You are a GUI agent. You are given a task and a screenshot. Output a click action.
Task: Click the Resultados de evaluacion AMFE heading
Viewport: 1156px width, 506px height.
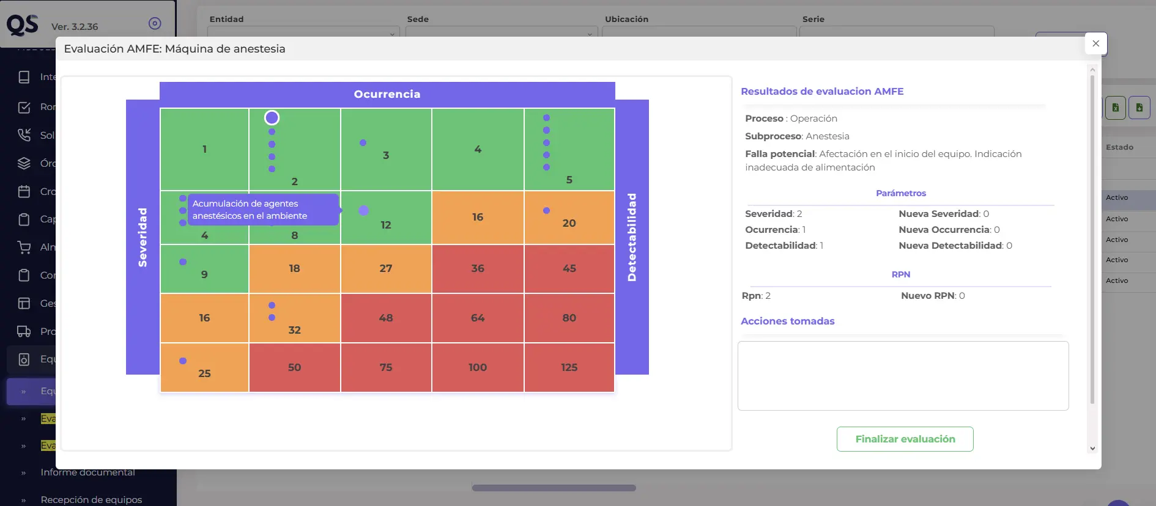[822, 91]
